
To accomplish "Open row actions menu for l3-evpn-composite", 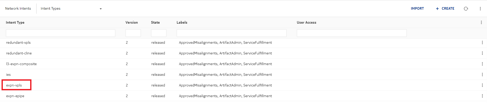I will [482, 64].
